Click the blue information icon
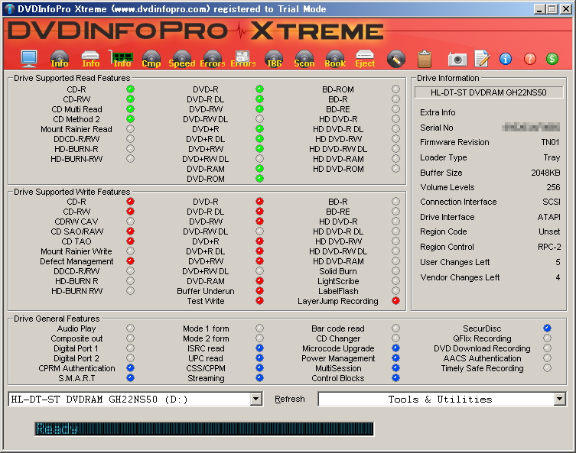 pos(506,59)
